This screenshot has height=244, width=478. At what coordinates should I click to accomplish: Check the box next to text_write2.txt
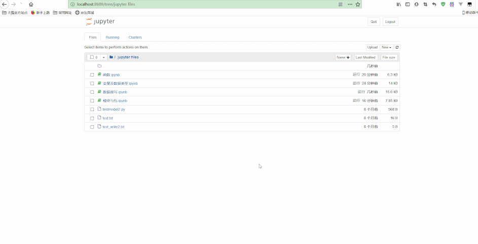click(92, 127)
